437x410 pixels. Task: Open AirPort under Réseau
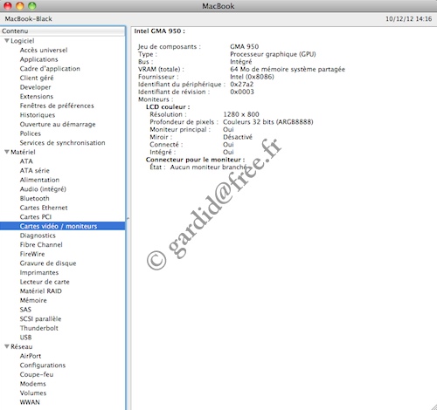pos(31,356)
